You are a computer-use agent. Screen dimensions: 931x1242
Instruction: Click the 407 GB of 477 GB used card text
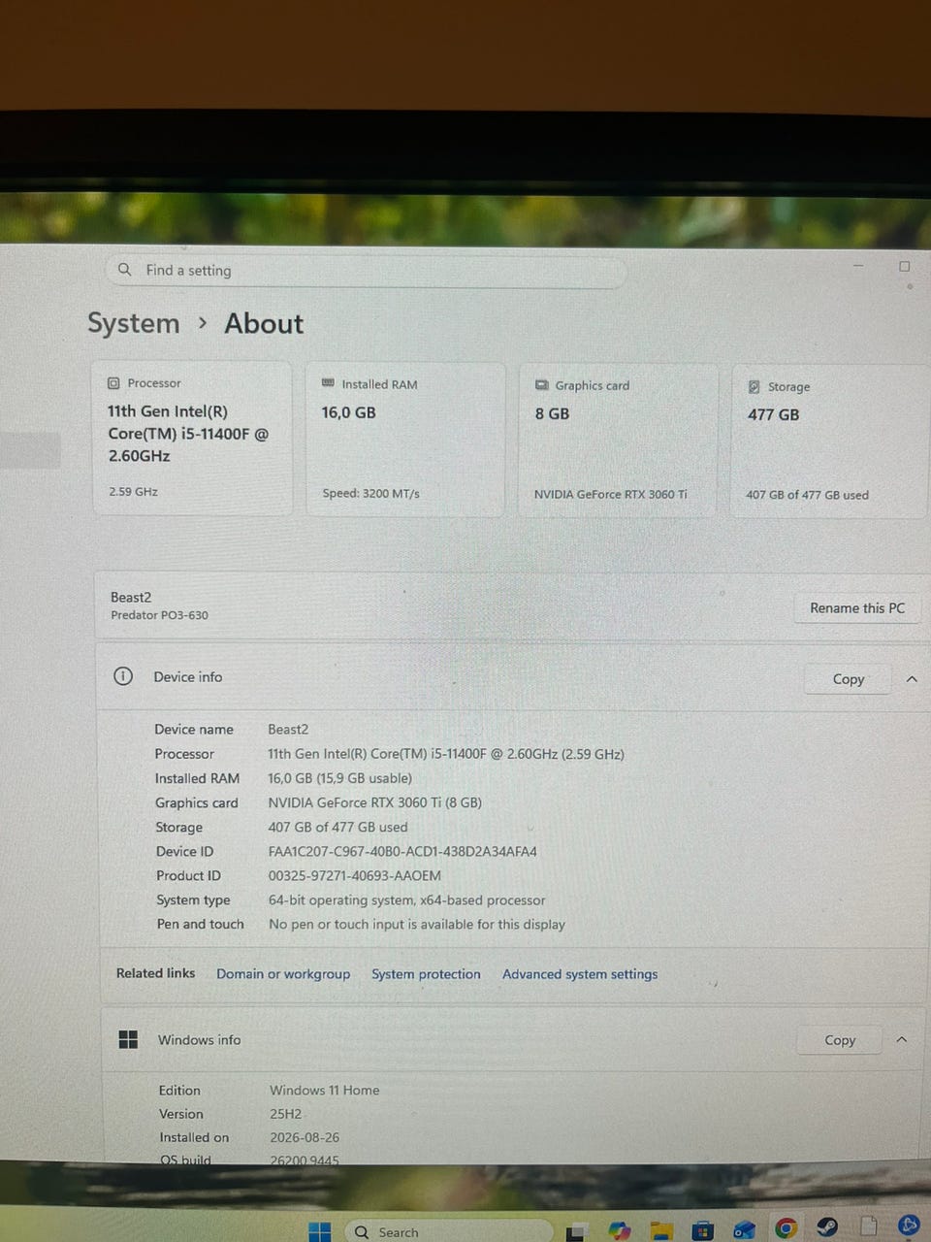(807, 495)
